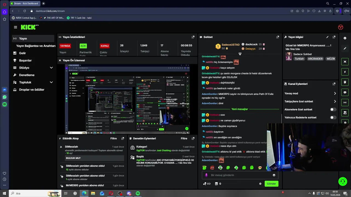The image size is (351, 197).
Task: Toggle Abonelere özel sohbet switch
Action: point(333,109)
